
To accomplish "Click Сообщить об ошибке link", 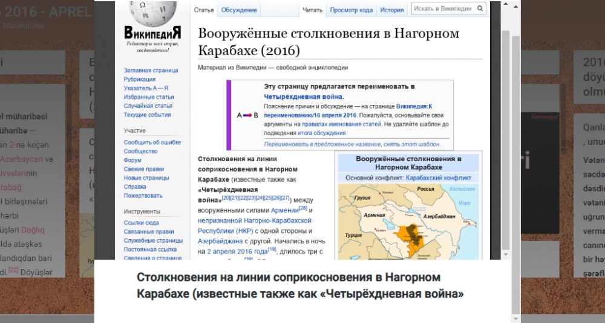I will [152, 142].
